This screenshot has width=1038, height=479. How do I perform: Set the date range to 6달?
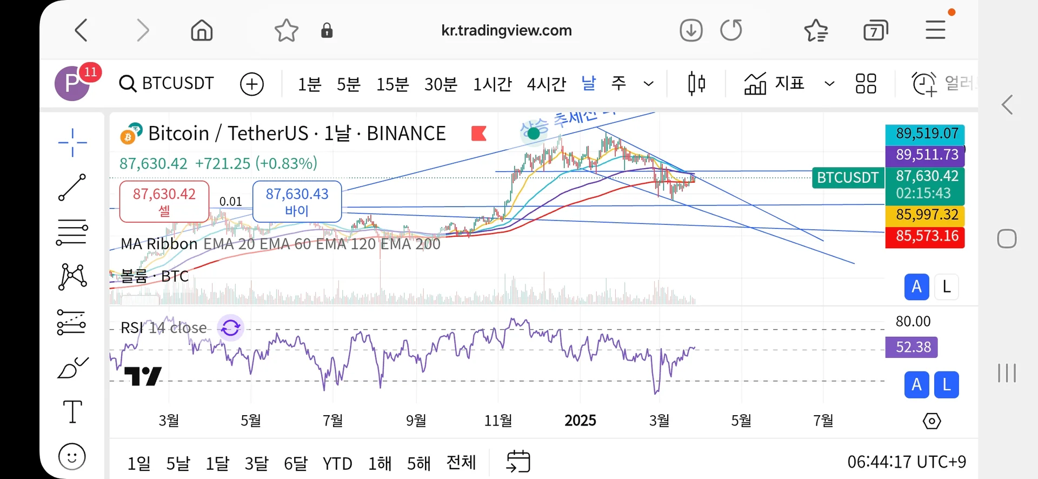(296, 463)
